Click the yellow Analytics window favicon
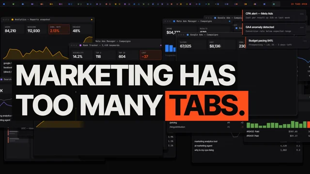310x174 pixels. pyautogui.click(x=13, y=19)
